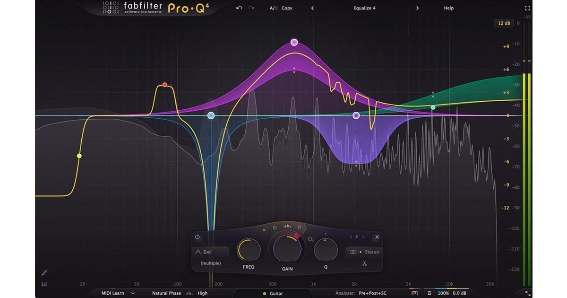Click the FREQ knob

pos(249,250)
